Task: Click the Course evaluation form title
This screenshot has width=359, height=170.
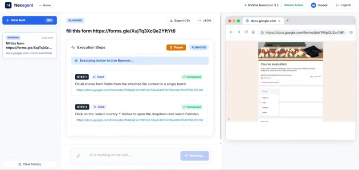Action: 273,64
